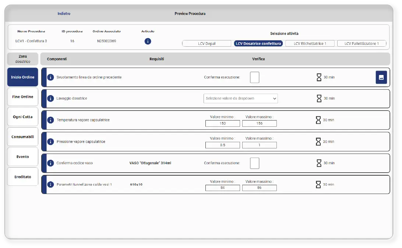Click the Zona dosatrice header button
The image size is (402, 248).
(22, 59)
